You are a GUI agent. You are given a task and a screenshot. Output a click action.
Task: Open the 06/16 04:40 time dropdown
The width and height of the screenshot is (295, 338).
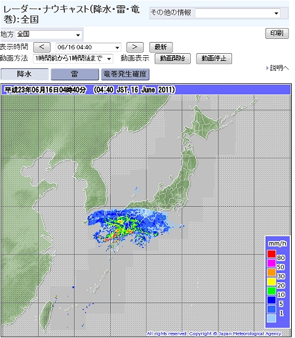88,47
